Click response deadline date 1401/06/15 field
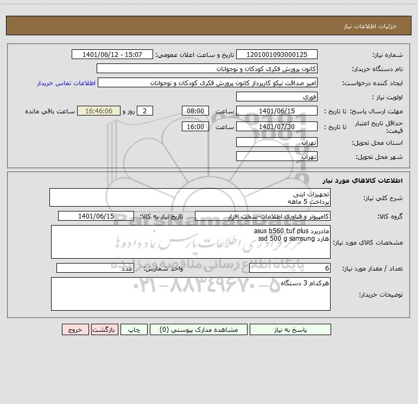This screenshot has height=404, width=418. click(x=277, y=111)
